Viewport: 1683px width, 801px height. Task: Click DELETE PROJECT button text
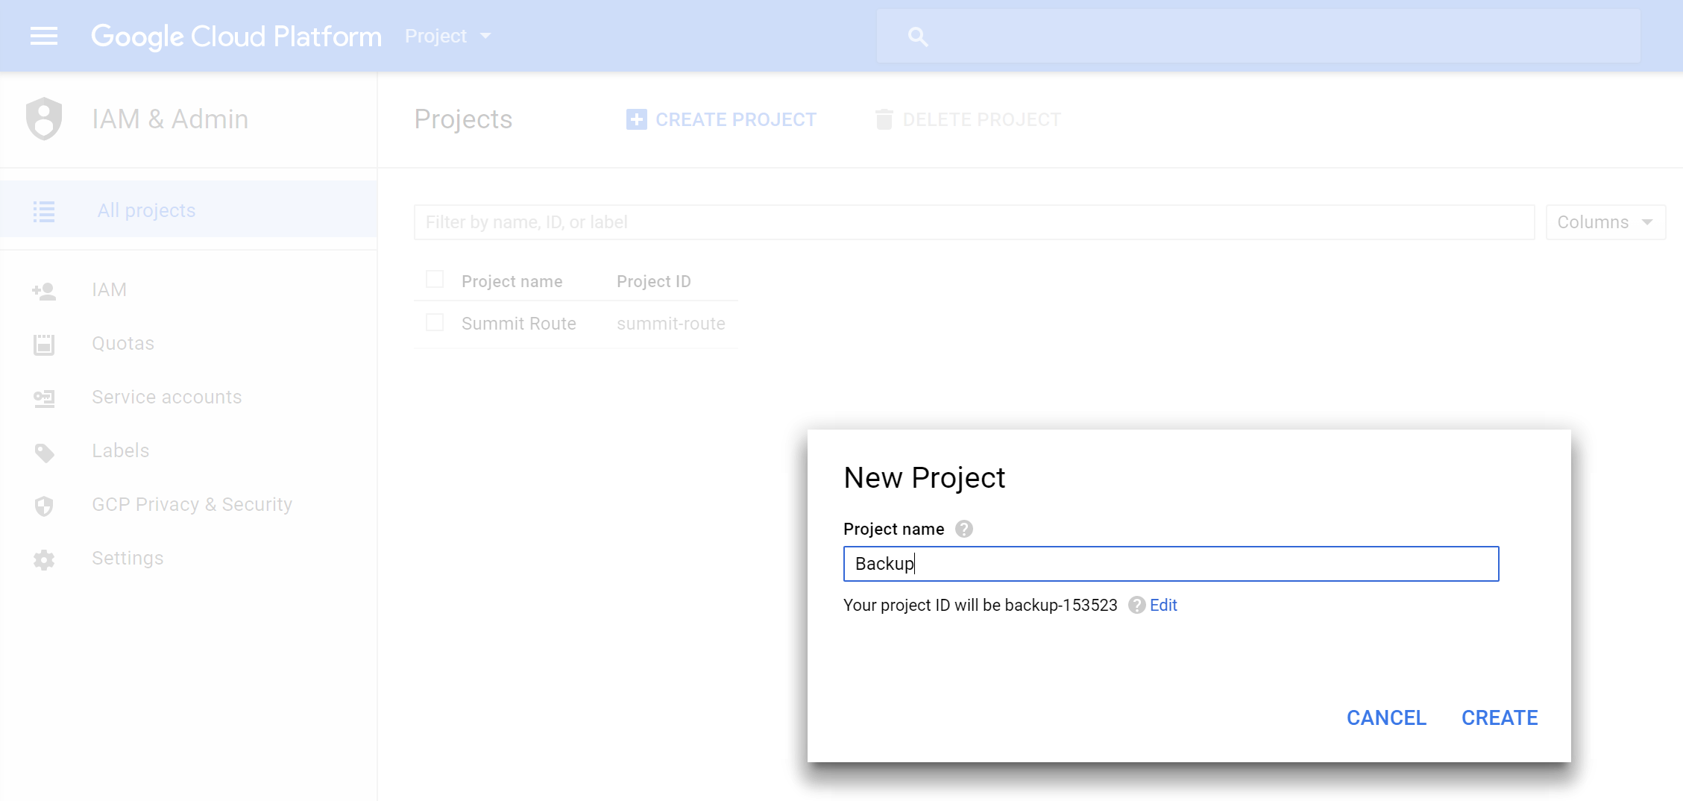click(981, 119)
